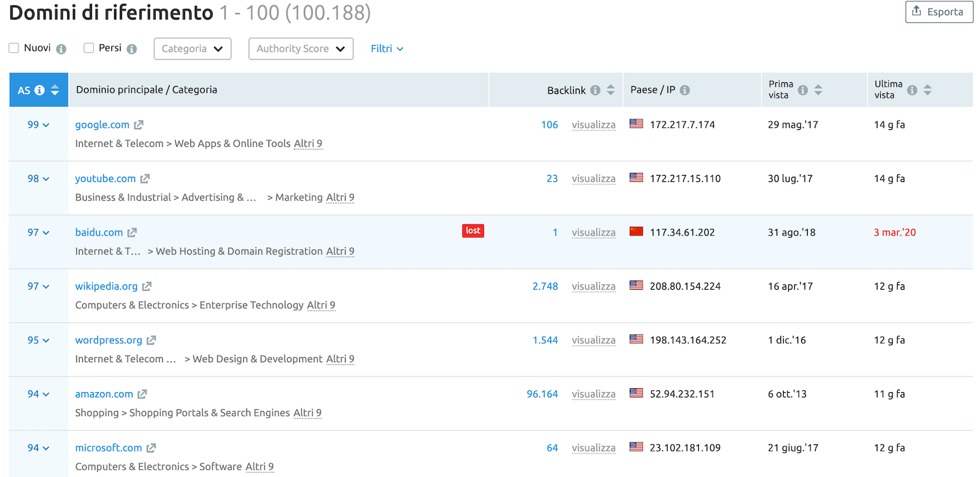Screen dimensions: 978x477
Task: Open google.com domain link
Action: point(102,125)
